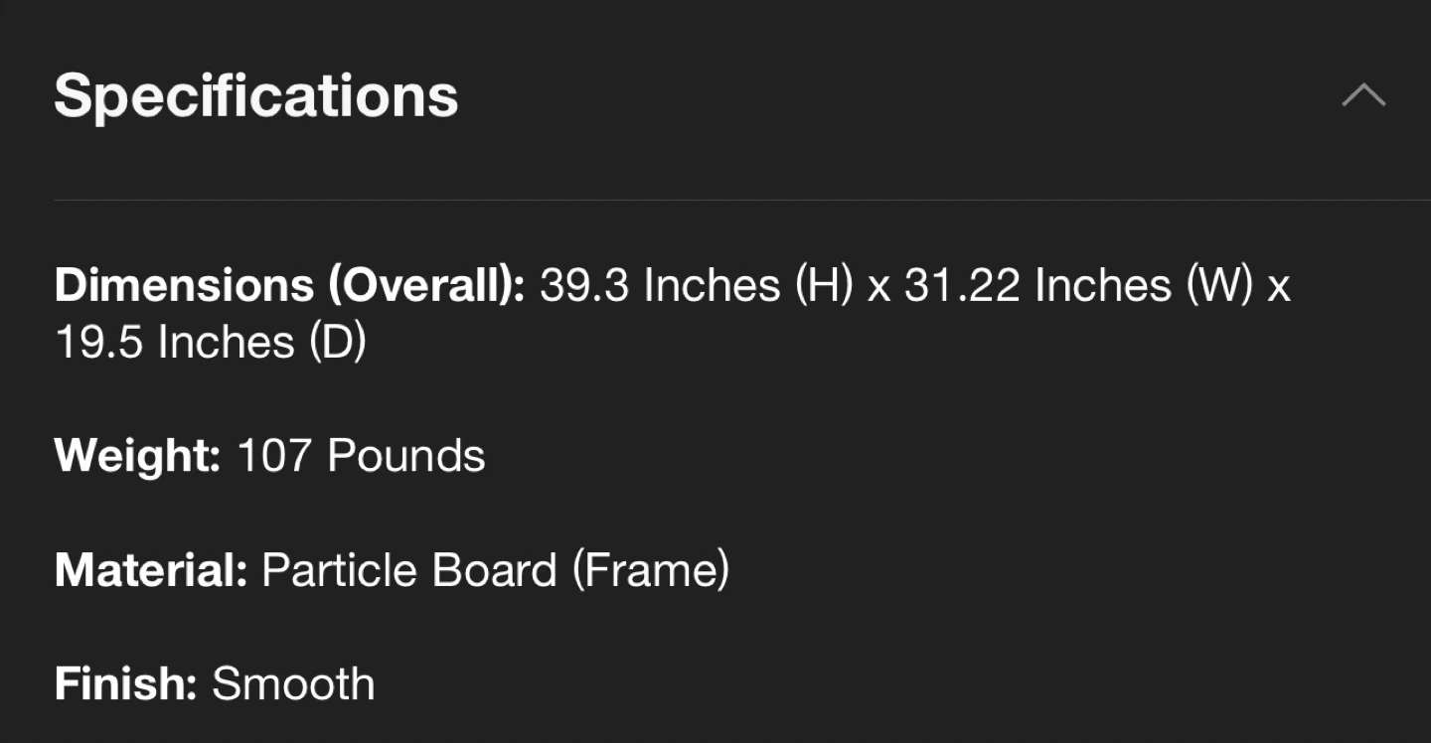Click the Smooth finish value
1431x743 pixels.
coord(293,684)
